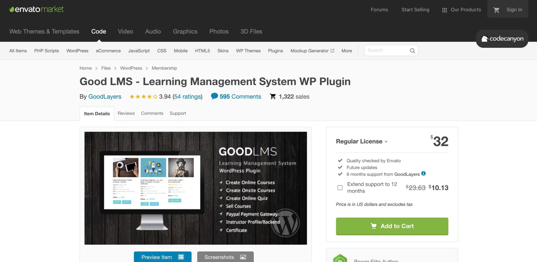Screen dimensions: 537x262
Task: Click the 1,322 sales text
Action: [x=294, y=97]
